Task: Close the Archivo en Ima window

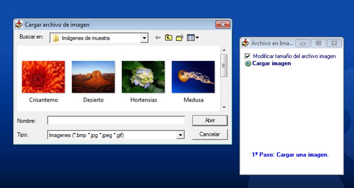Action: click(334, 43)
